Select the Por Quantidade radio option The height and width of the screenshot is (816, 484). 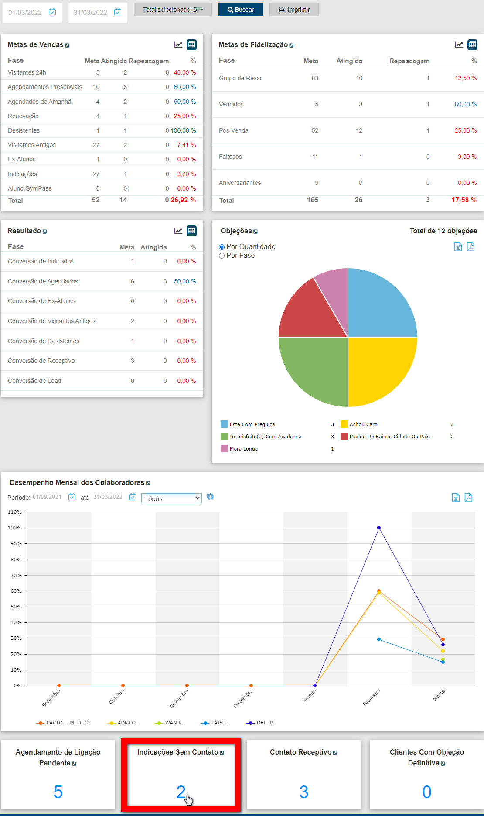coord(222,247)
